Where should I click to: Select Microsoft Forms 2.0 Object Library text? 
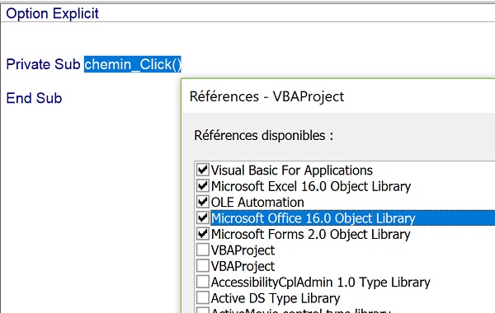point(311,234)
